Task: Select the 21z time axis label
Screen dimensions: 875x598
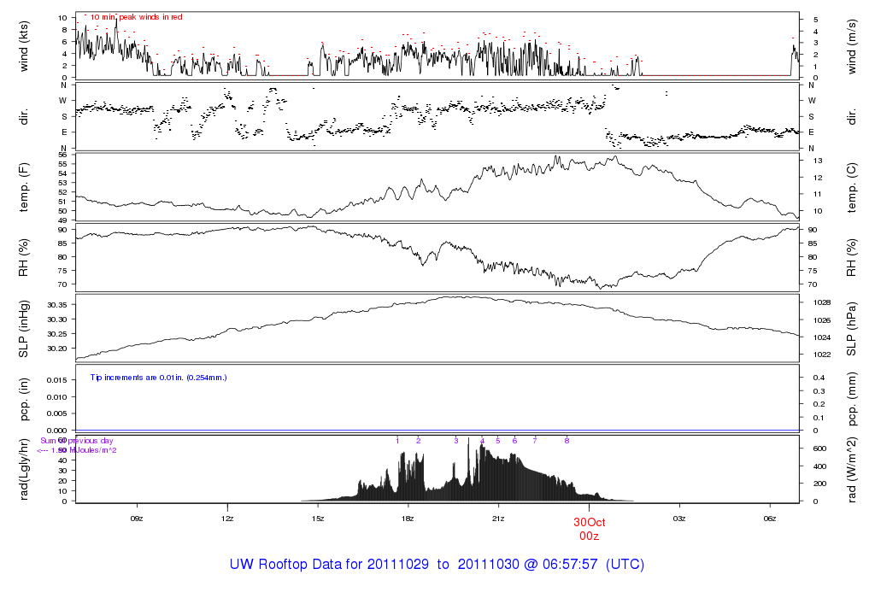Action: pyautogui.click(x=499, y=518)
